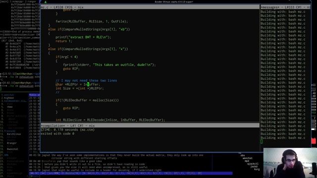Select the *compilation* buffer mode line

pos(150,126)
